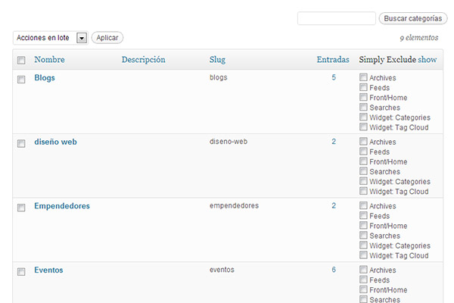The width and height of the screenshot is (454, 303).
Task: Select the Eventos row checkbox
Action: click(x=21, y=272)
